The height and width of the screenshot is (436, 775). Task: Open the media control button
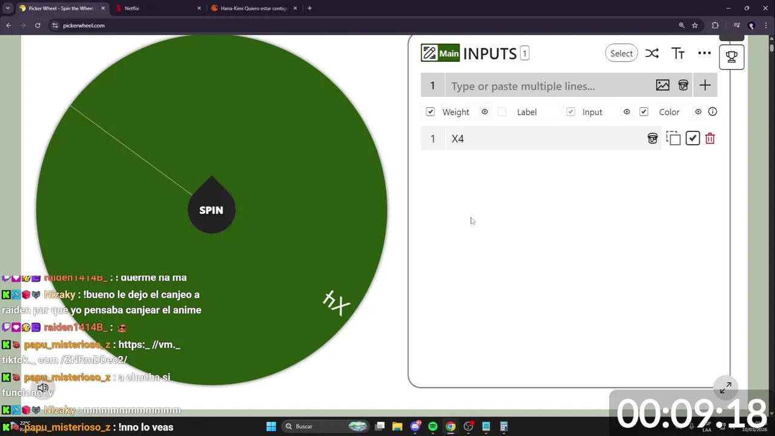[x=736, y=25]
